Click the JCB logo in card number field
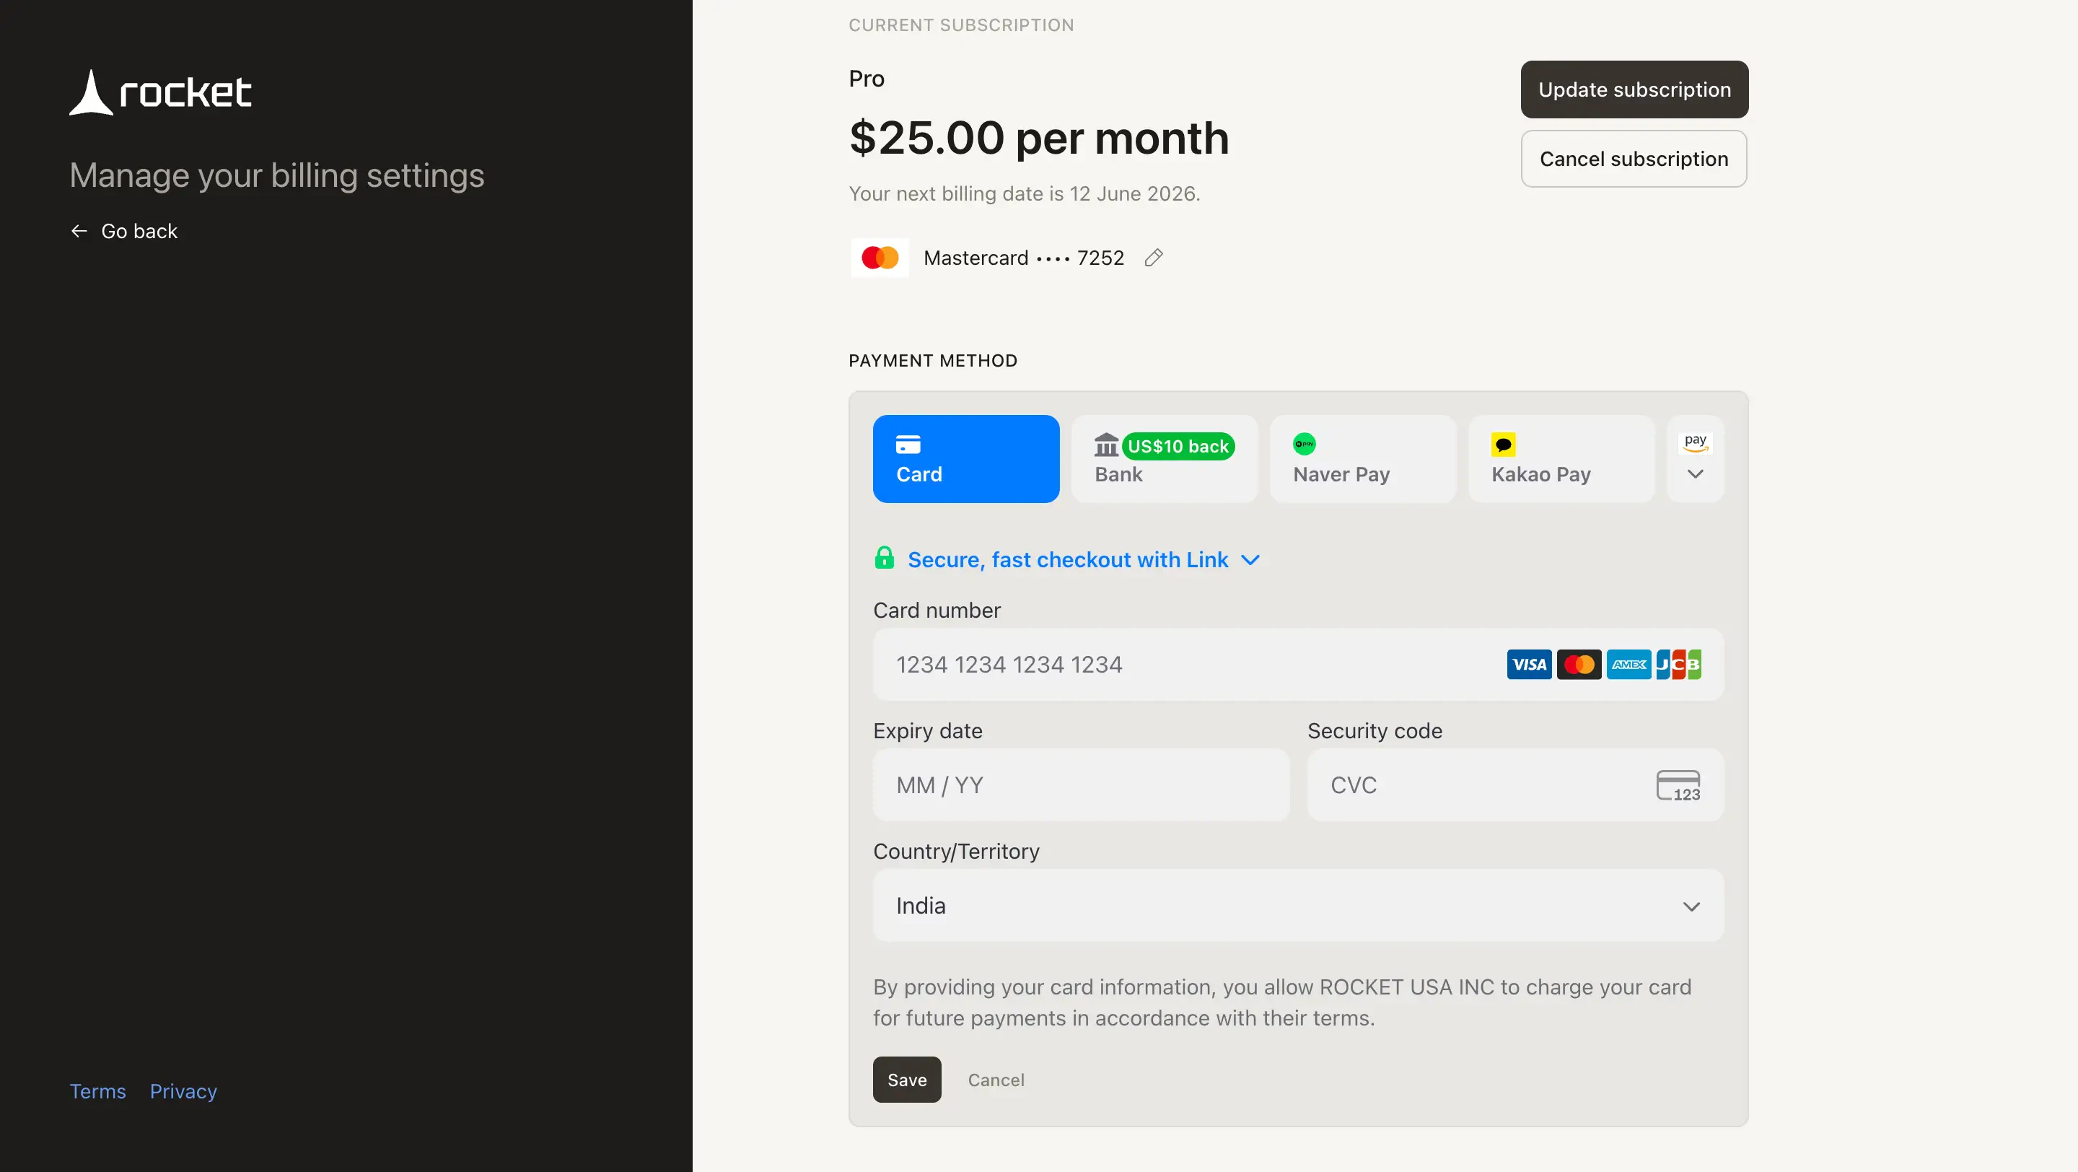 click(1679, 665)
